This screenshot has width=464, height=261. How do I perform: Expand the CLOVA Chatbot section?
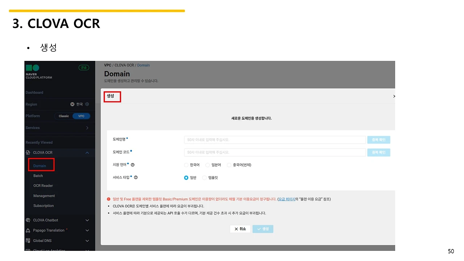pyautogui.click(x=87, y=220)
